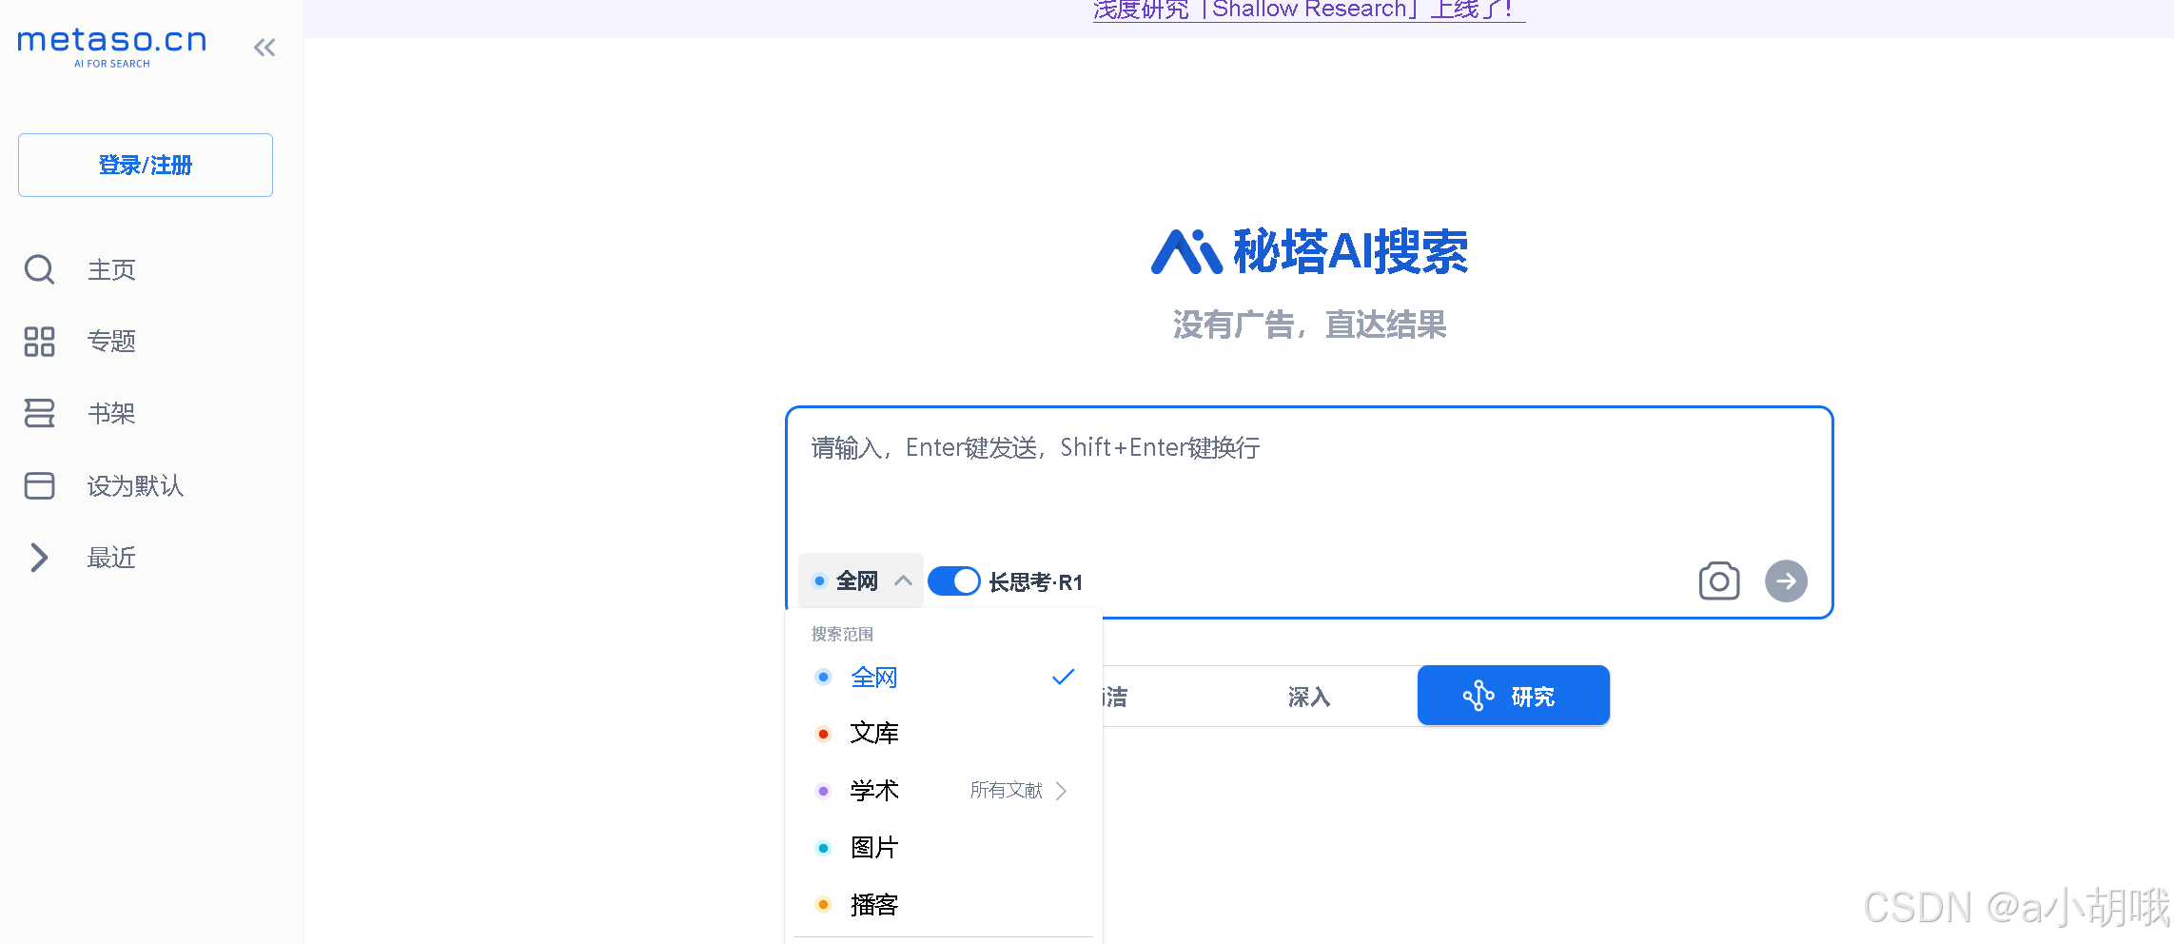Open the 专题 menu item
The image size is (2174, 944).
111,342
